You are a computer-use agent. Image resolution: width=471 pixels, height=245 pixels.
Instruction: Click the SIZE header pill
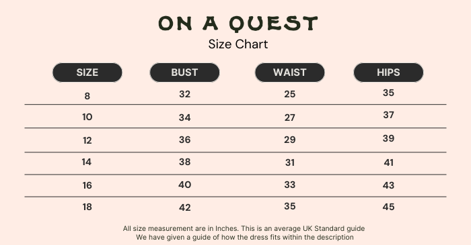pyautogui.click(x=87, y=72)
